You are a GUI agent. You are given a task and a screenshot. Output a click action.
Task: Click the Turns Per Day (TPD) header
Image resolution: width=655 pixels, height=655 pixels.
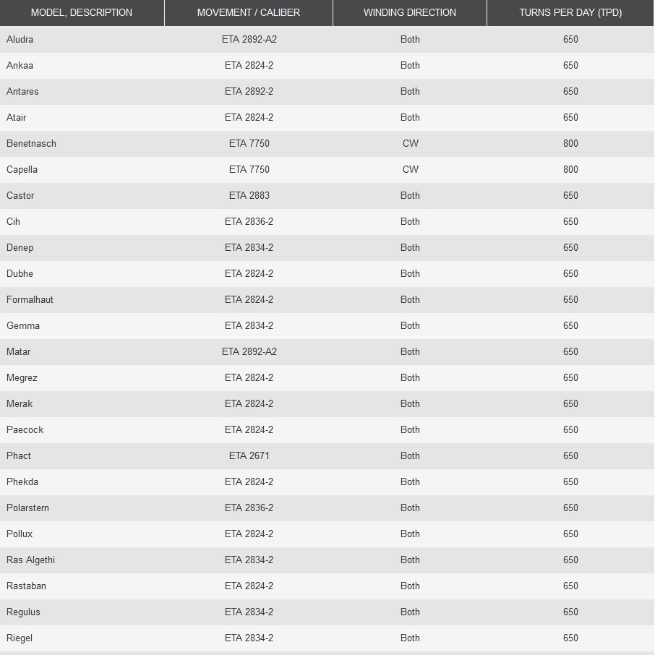(x=570, y=12)
